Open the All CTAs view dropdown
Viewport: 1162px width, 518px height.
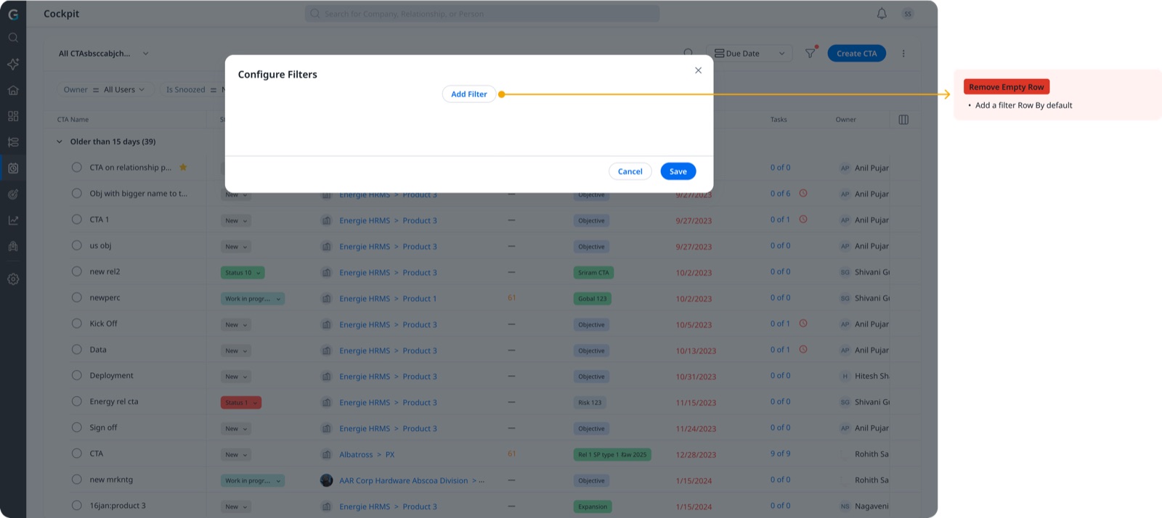point(104,54)
